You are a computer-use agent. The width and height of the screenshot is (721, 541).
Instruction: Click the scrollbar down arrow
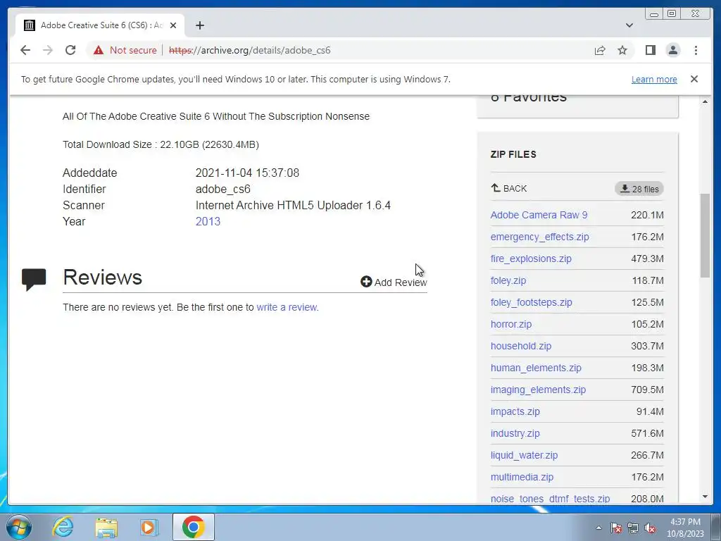[705, 497]
